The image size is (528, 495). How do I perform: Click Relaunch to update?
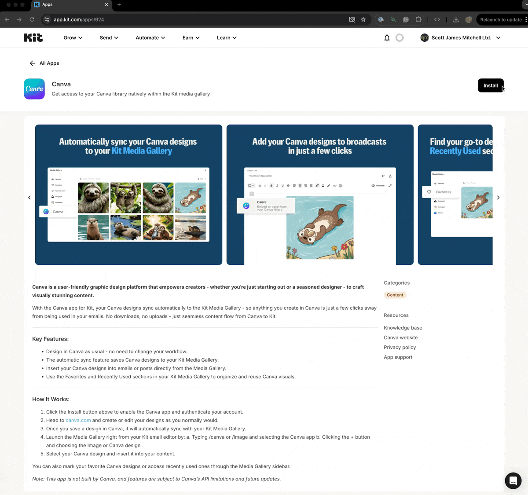(501, 20)
